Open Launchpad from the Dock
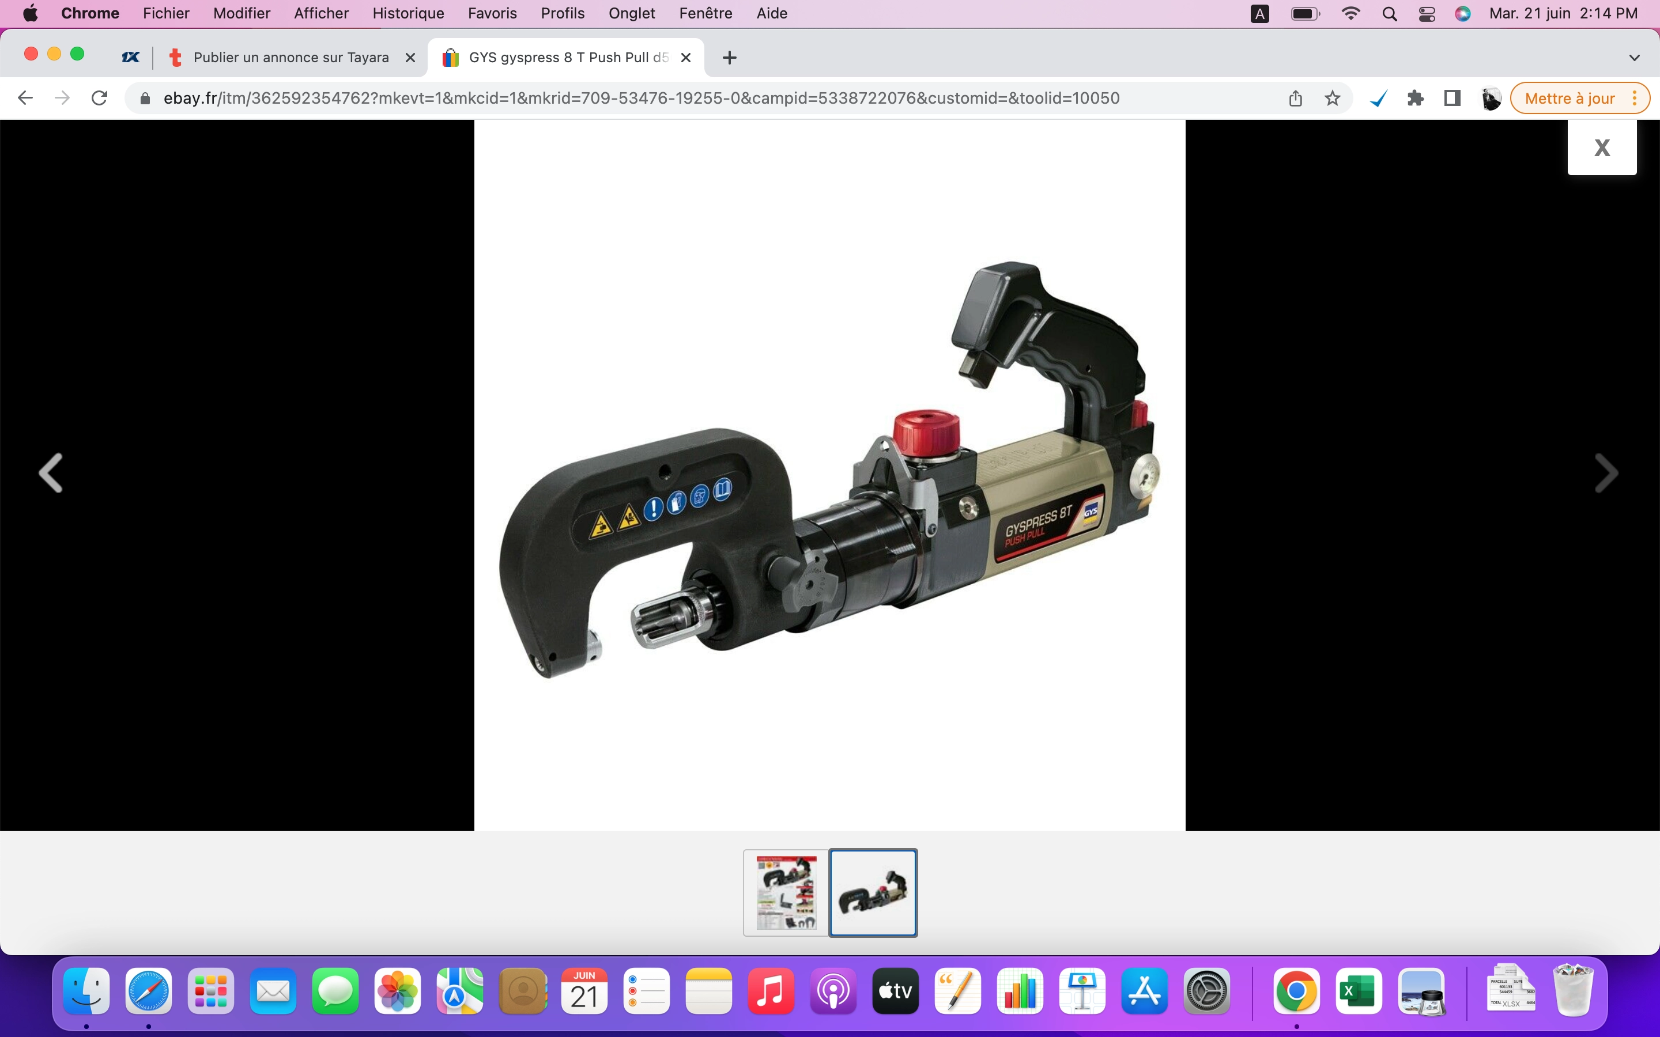The width and height of the screenshot is (1660, 1037). (x=210, y=990)
